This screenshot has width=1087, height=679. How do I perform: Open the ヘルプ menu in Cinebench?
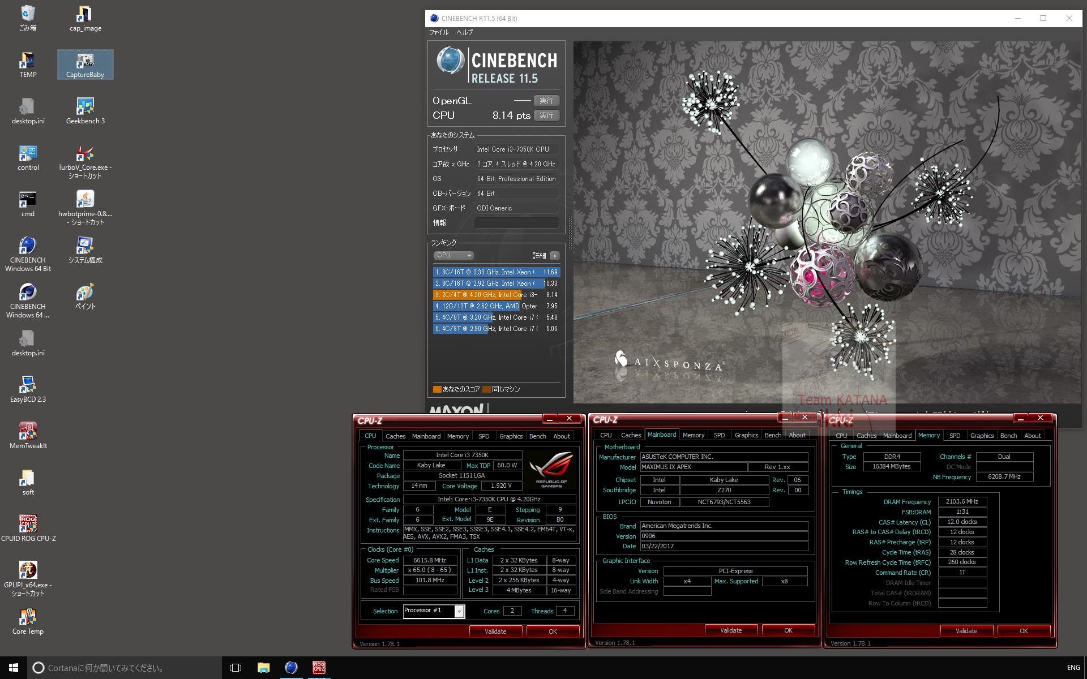tap(465, 32)
